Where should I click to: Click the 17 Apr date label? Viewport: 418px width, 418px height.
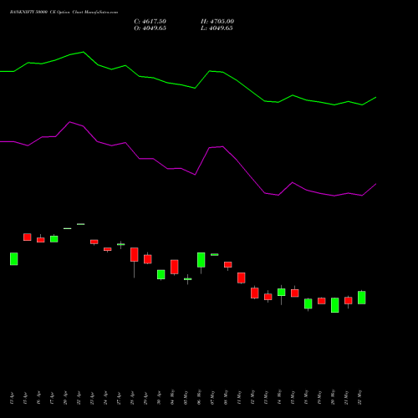pyautogui.click(x=52, y=398)
